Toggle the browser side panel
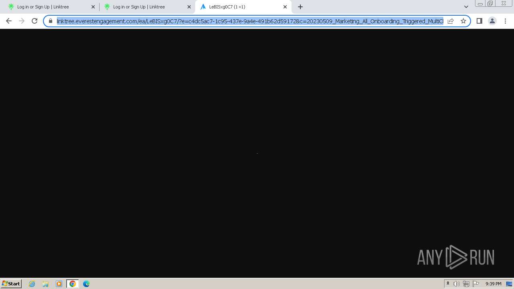The height and width of the screenshot is (289, 514). point(479,21)
